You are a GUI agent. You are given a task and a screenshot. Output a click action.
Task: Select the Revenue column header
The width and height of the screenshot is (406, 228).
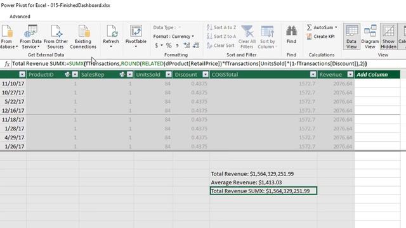tap(336, 75)
